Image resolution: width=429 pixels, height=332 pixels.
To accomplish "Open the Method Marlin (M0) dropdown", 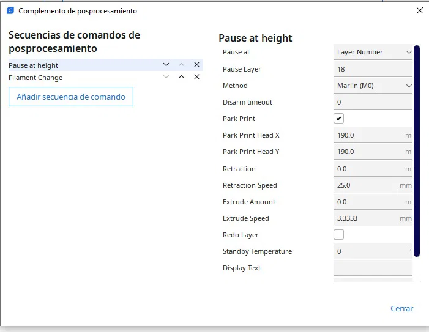I will [373, 86].
